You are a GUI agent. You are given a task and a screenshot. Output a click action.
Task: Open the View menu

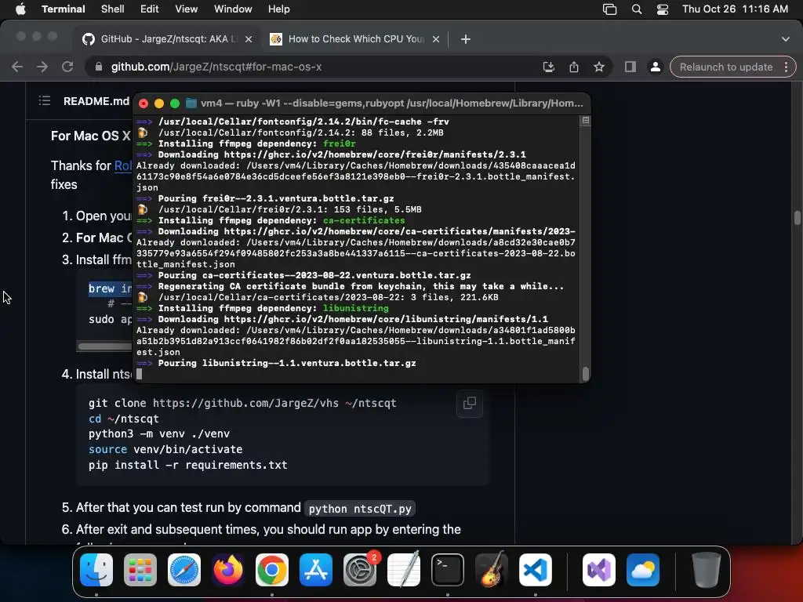pyautogui.click(x=186, y=9)
